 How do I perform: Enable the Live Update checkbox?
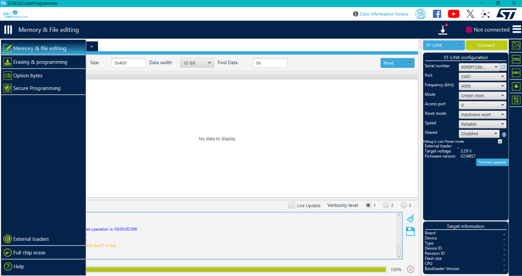tap(291, 205)
